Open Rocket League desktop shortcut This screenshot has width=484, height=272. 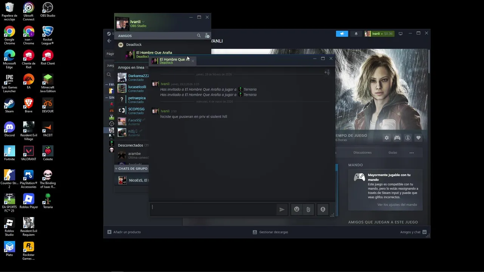48,35
